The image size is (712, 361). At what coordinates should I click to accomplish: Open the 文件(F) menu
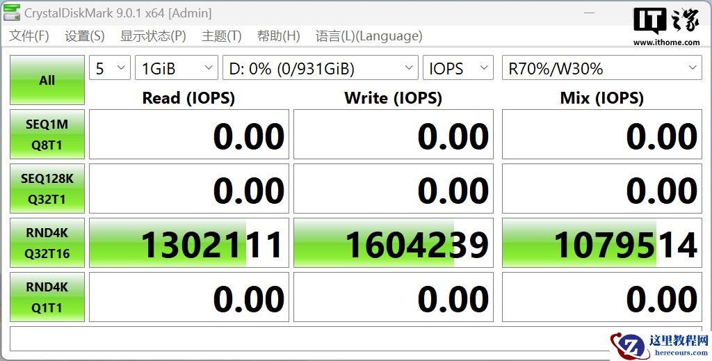tap(29, 36)
